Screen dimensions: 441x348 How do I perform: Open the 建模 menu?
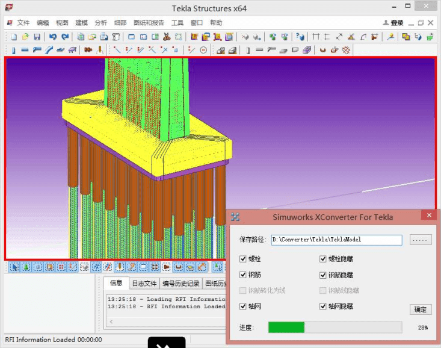[x=82, y=23]
